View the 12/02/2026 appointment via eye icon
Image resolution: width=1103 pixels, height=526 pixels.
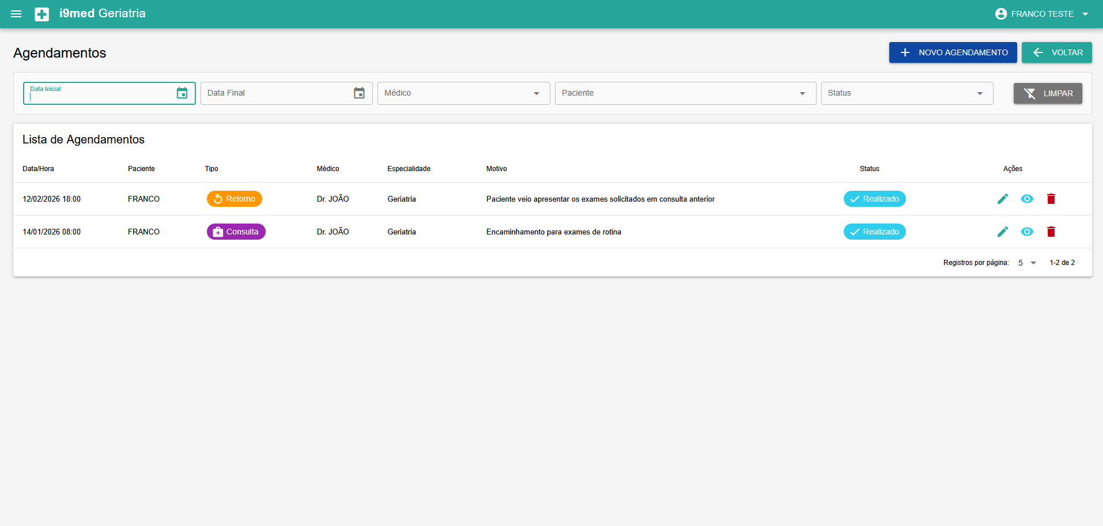coord(1027,199)
